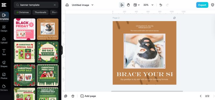Choose the Embrace Your Skin template thumbnail

click(x=48, y=29)
